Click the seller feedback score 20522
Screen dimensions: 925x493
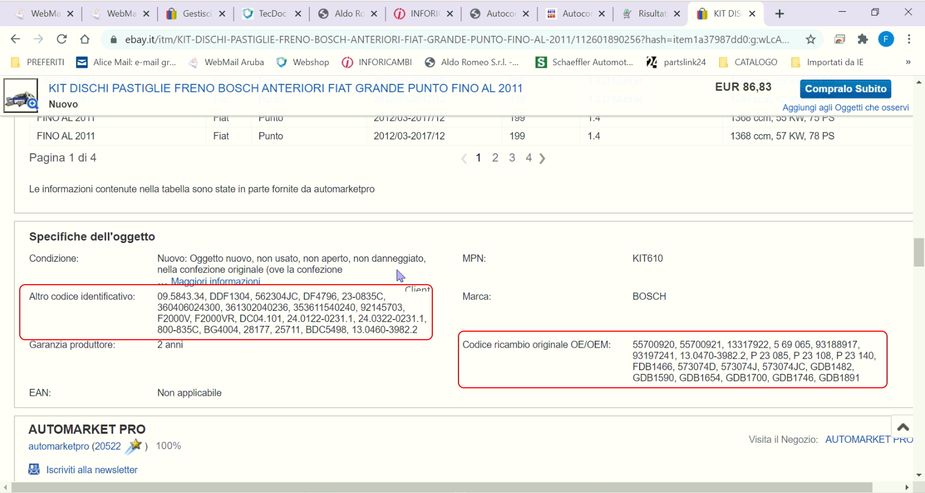pyautogui.click(x=108, y=446)
